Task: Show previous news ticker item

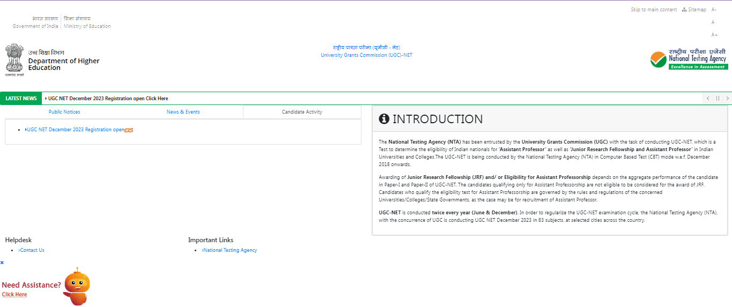Action: (x=708, y=99)
